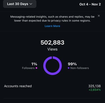Click the purple Non-followers legend dot

click(69, 68)
